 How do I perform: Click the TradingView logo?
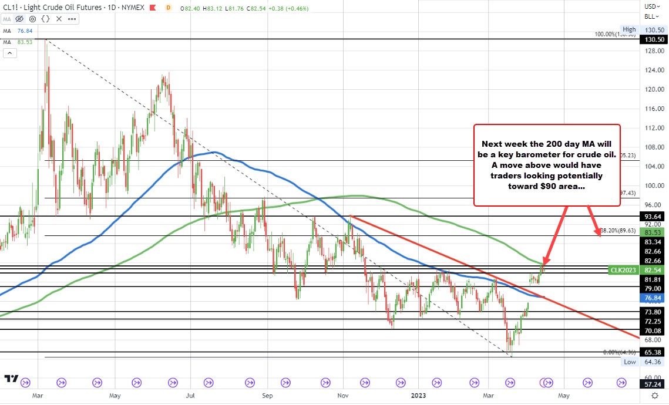click(x=11, y=379)
